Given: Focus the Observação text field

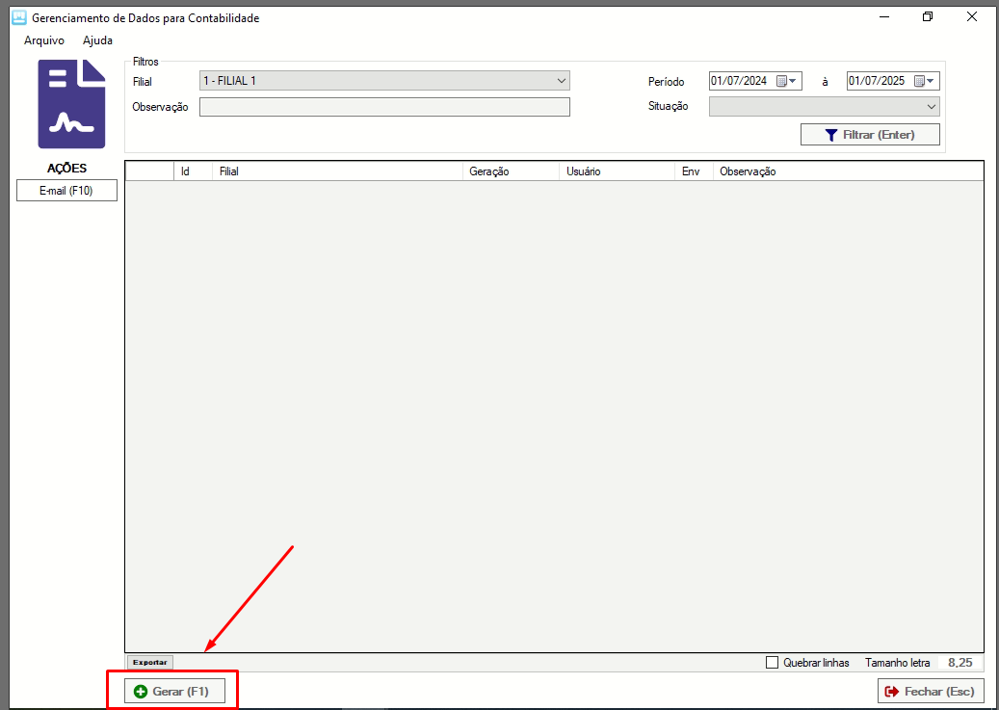Looking at the screenshot, I should (384, 107).
